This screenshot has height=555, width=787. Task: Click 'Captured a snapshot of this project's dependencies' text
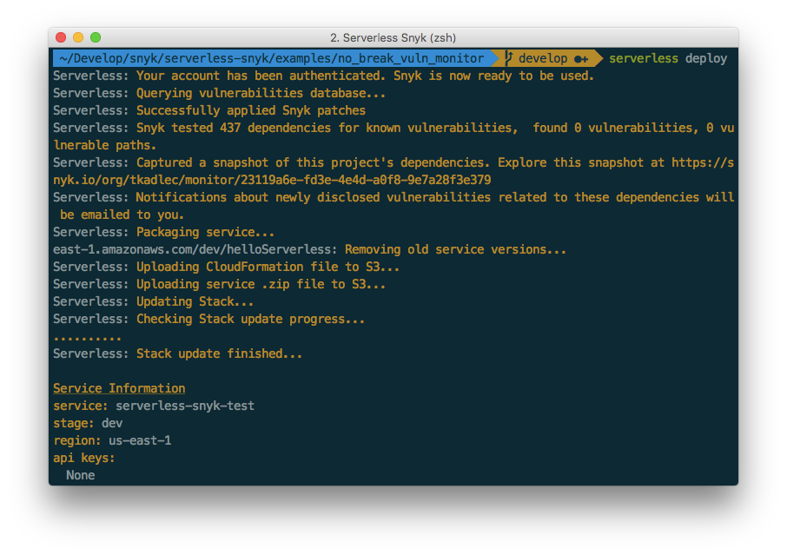coord(313,162)
